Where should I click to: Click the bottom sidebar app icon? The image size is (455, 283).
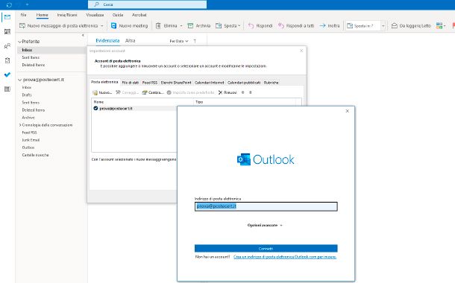(7, 89)
